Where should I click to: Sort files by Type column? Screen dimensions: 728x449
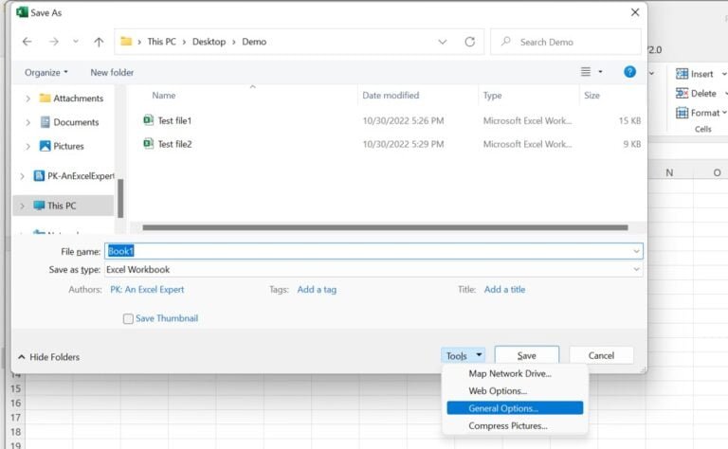click(492, 95)
